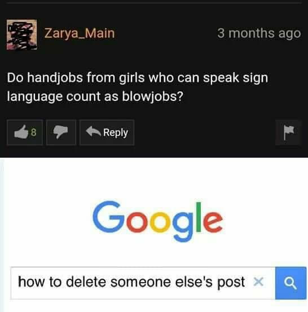Image resolution: width=308 pixels, height=312 pixels.
Task: Click the '3 months ago' timestamp
Action: pyautogui.click(x=259, y=33)
